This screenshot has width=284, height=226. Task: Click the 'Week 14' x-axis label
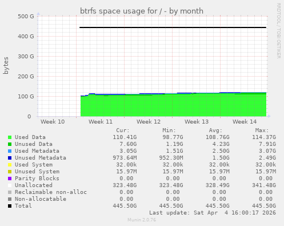point(245,121)
